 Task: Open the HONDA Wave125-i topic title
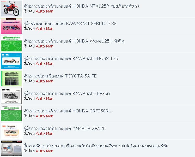pos(74,41)
